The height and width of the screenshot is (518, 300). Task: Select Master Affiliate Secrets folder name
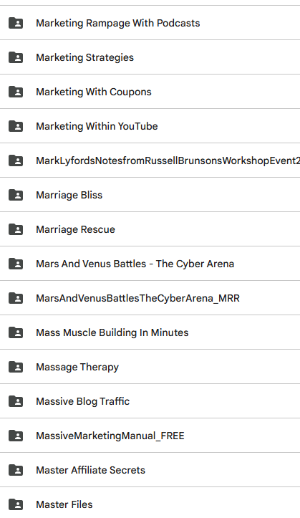pyautogui.click(x=90, y=470)
